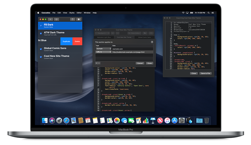Add a rule with the plus button
The width and height of the screenshot is (251, 145).
96,63
